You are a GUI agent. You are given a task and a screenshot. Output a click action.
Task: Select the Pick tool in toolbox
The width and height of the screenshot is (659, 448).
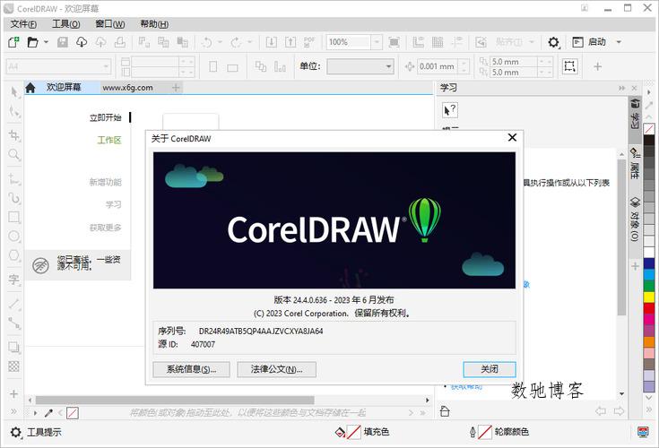point(14,92)
